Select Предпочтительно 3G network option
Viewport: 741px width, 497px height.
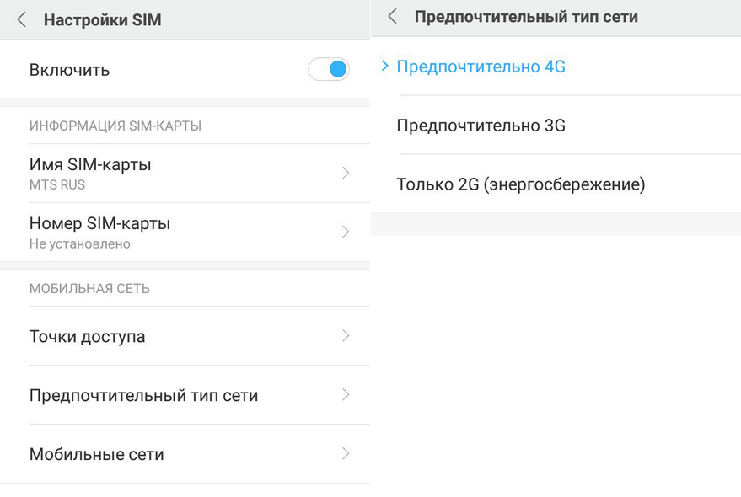481,126
